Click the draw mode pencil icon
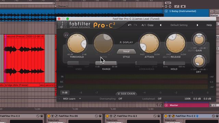Image resolution: width=219 pixels, height=123 pixels. (177, 6)
